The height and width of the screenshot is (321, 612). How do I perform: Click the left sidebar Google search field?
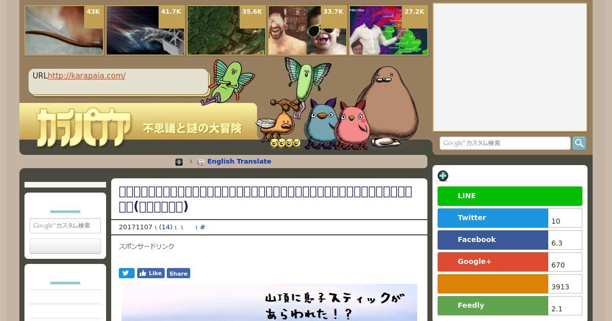pyautogui.click(x=65, y=226)
